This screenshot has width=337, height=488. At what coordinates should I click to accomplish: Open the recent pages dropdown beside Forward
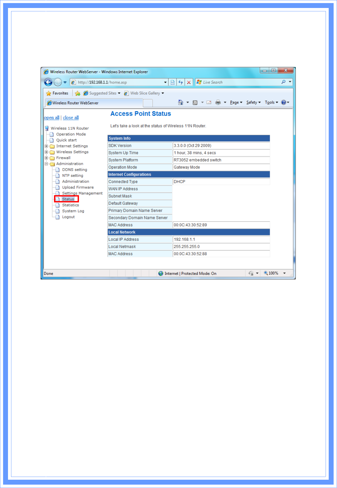tap(65, 82)
